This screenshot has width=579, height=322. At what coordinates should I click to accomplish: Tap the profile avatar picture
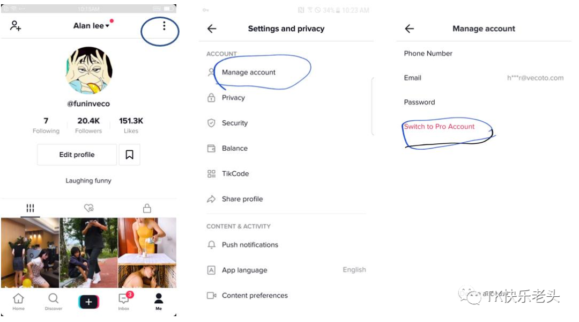point(88,70)
